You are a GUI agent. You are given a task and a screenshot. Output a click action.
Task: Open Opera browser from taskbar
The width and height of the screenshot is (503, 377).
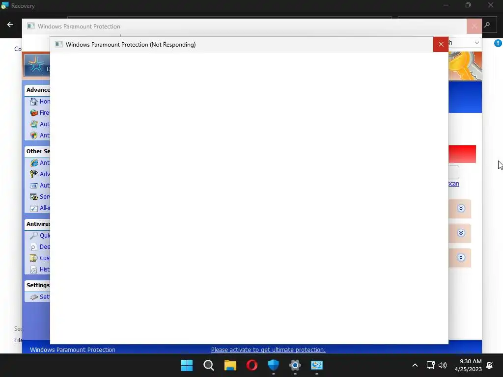(252, 365)
